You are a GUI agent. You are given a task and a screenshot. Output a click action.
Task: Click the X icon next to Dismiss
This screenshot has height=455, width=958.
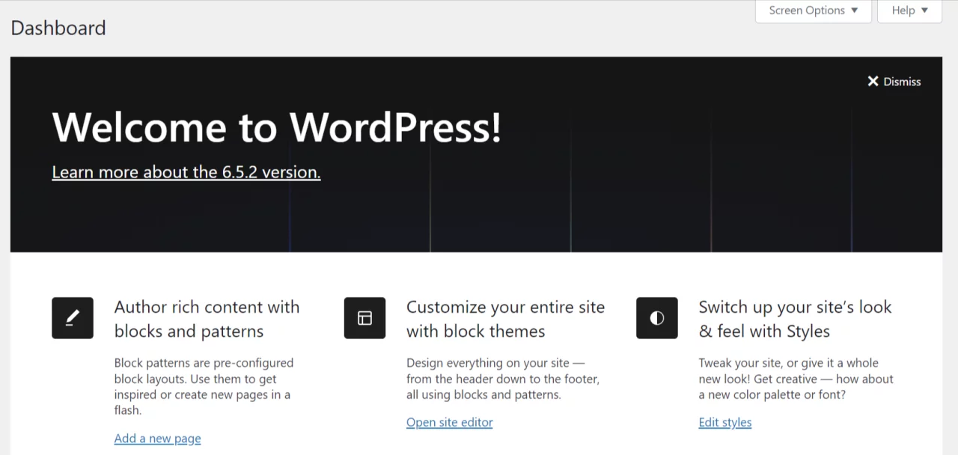pyautogui.click(x=873, y=82)
